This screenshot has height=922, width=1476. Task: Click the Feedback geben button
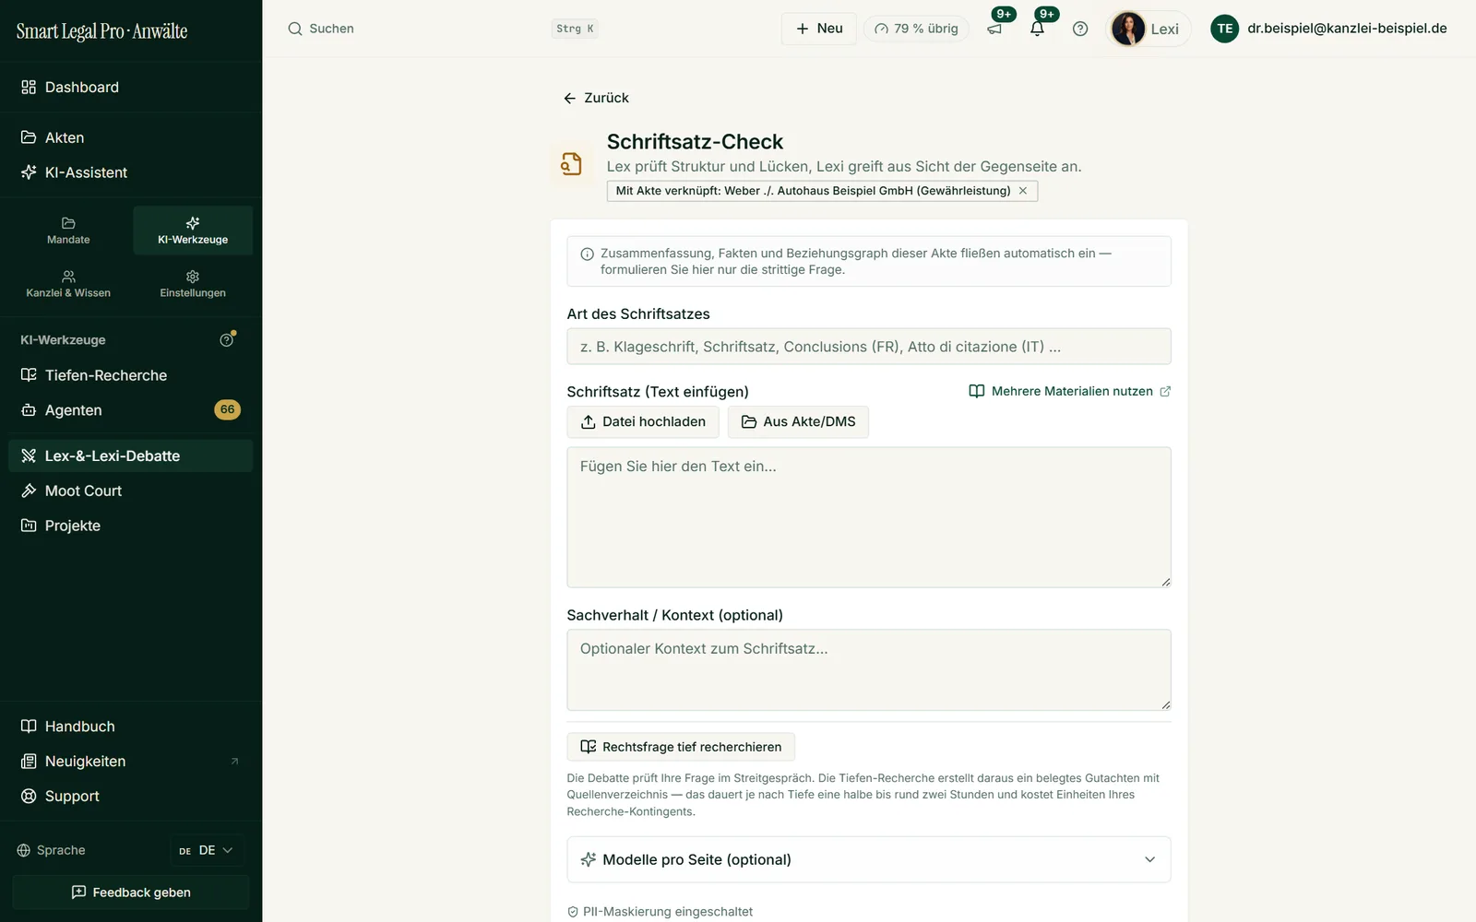point(131,892)
